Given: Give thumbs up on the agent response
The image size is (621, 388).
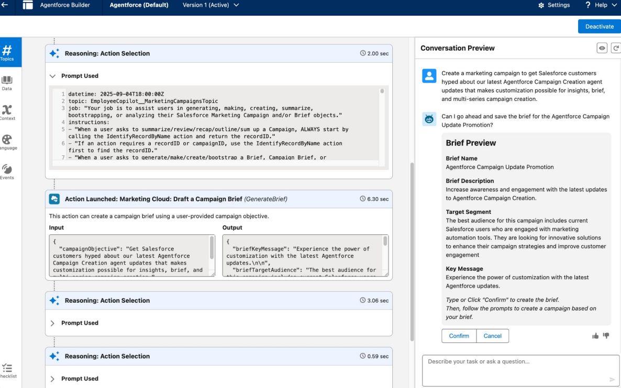Looking at the screenshot, I should tap(595, 336).
